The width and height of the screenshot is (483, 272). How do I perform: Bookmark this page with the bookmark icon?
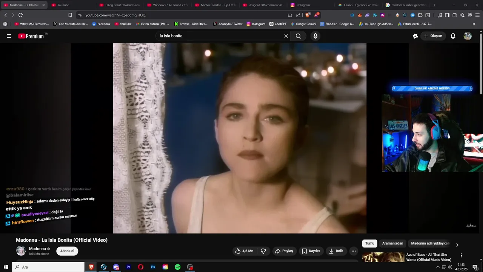(x=70, y=15)
